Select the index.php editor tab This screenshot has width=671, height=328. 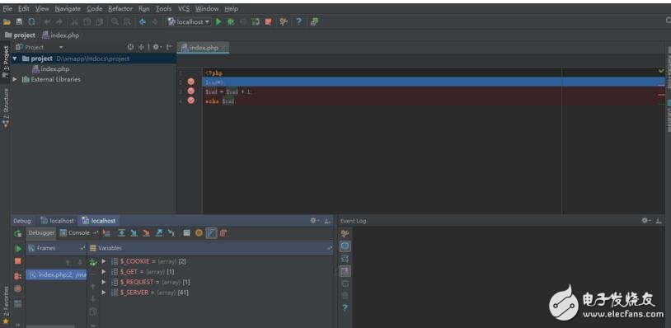coord(204,48)
